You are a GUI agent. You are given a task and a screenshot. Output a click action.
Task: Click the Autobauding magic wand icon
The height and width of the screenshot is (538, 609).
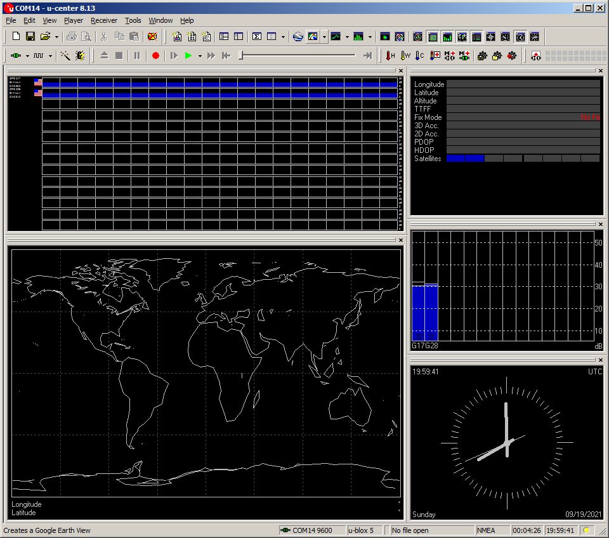(x=65, y=56)
